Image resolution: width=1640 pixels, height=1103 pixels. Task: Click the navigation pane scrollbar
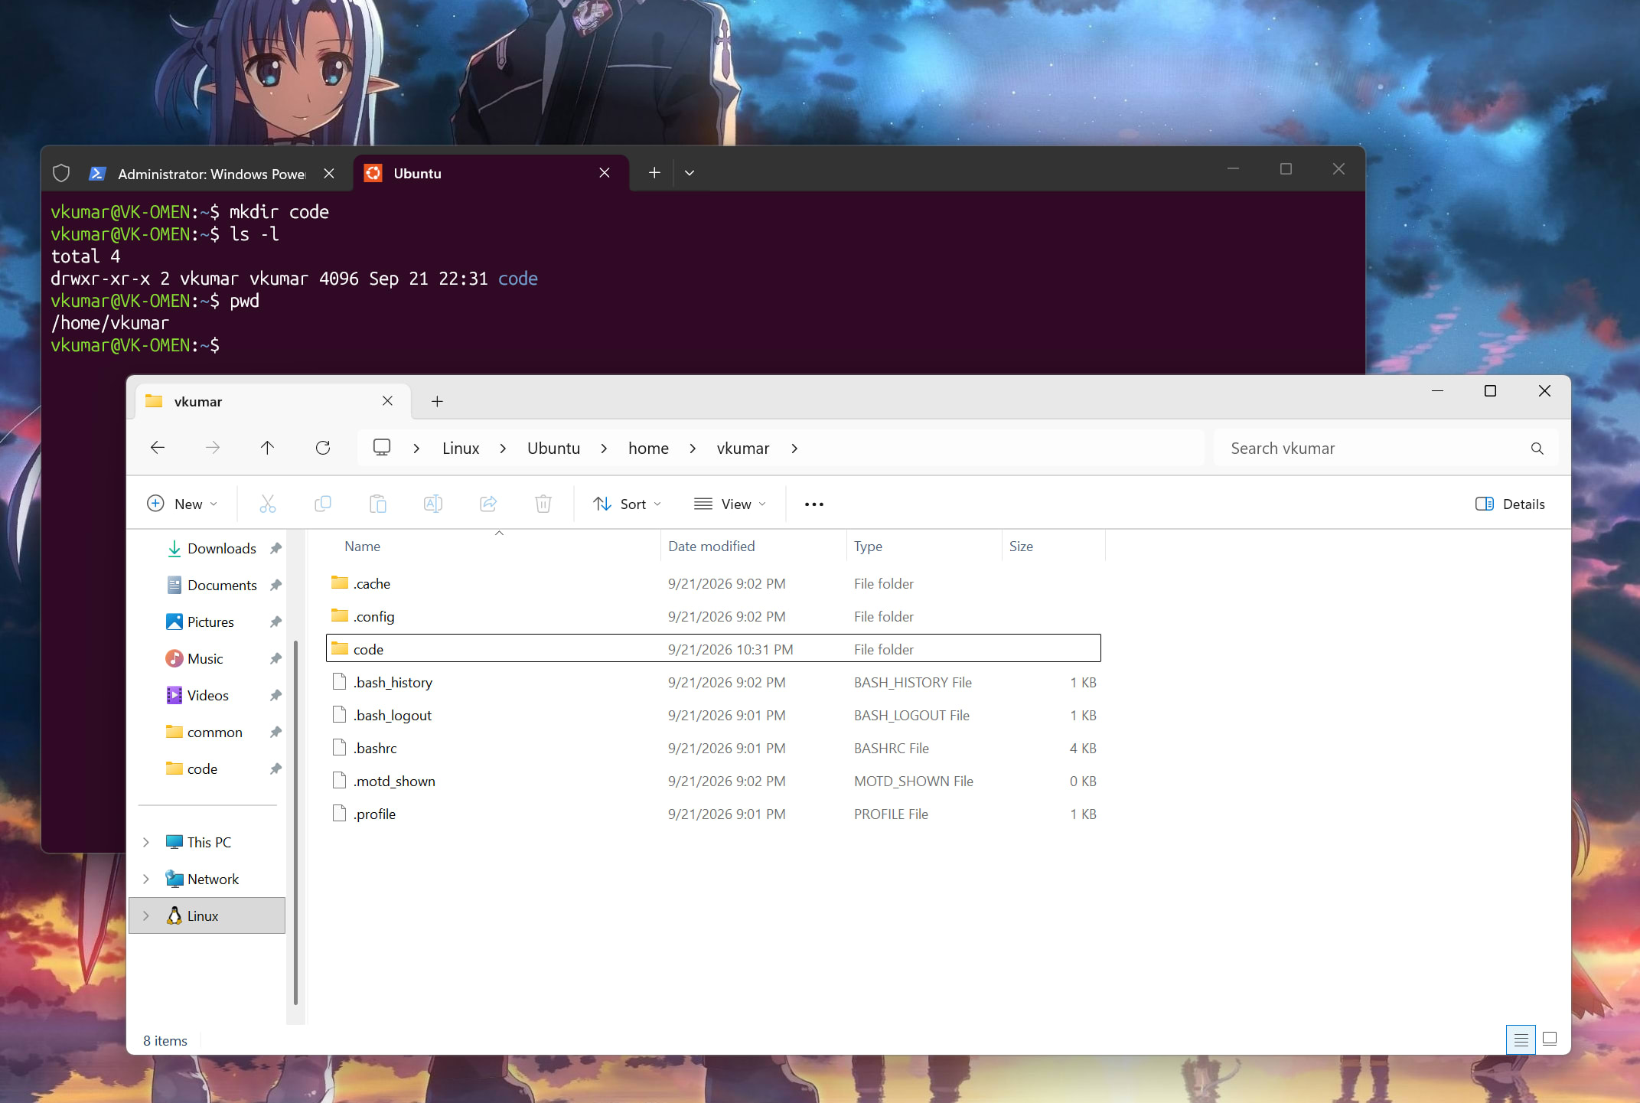(295, 821)
